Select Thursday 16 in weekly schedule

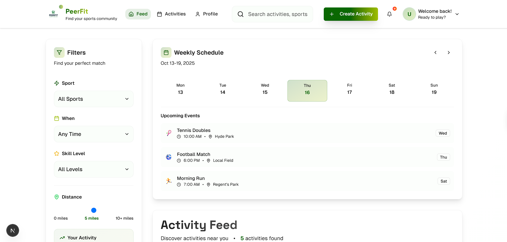coord(307,91)
